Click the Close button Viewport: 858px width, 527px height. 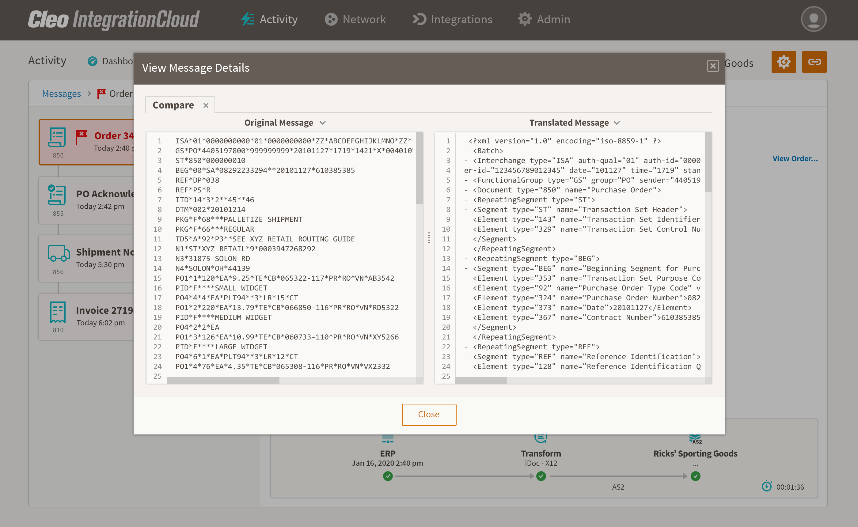click(429, 414)
